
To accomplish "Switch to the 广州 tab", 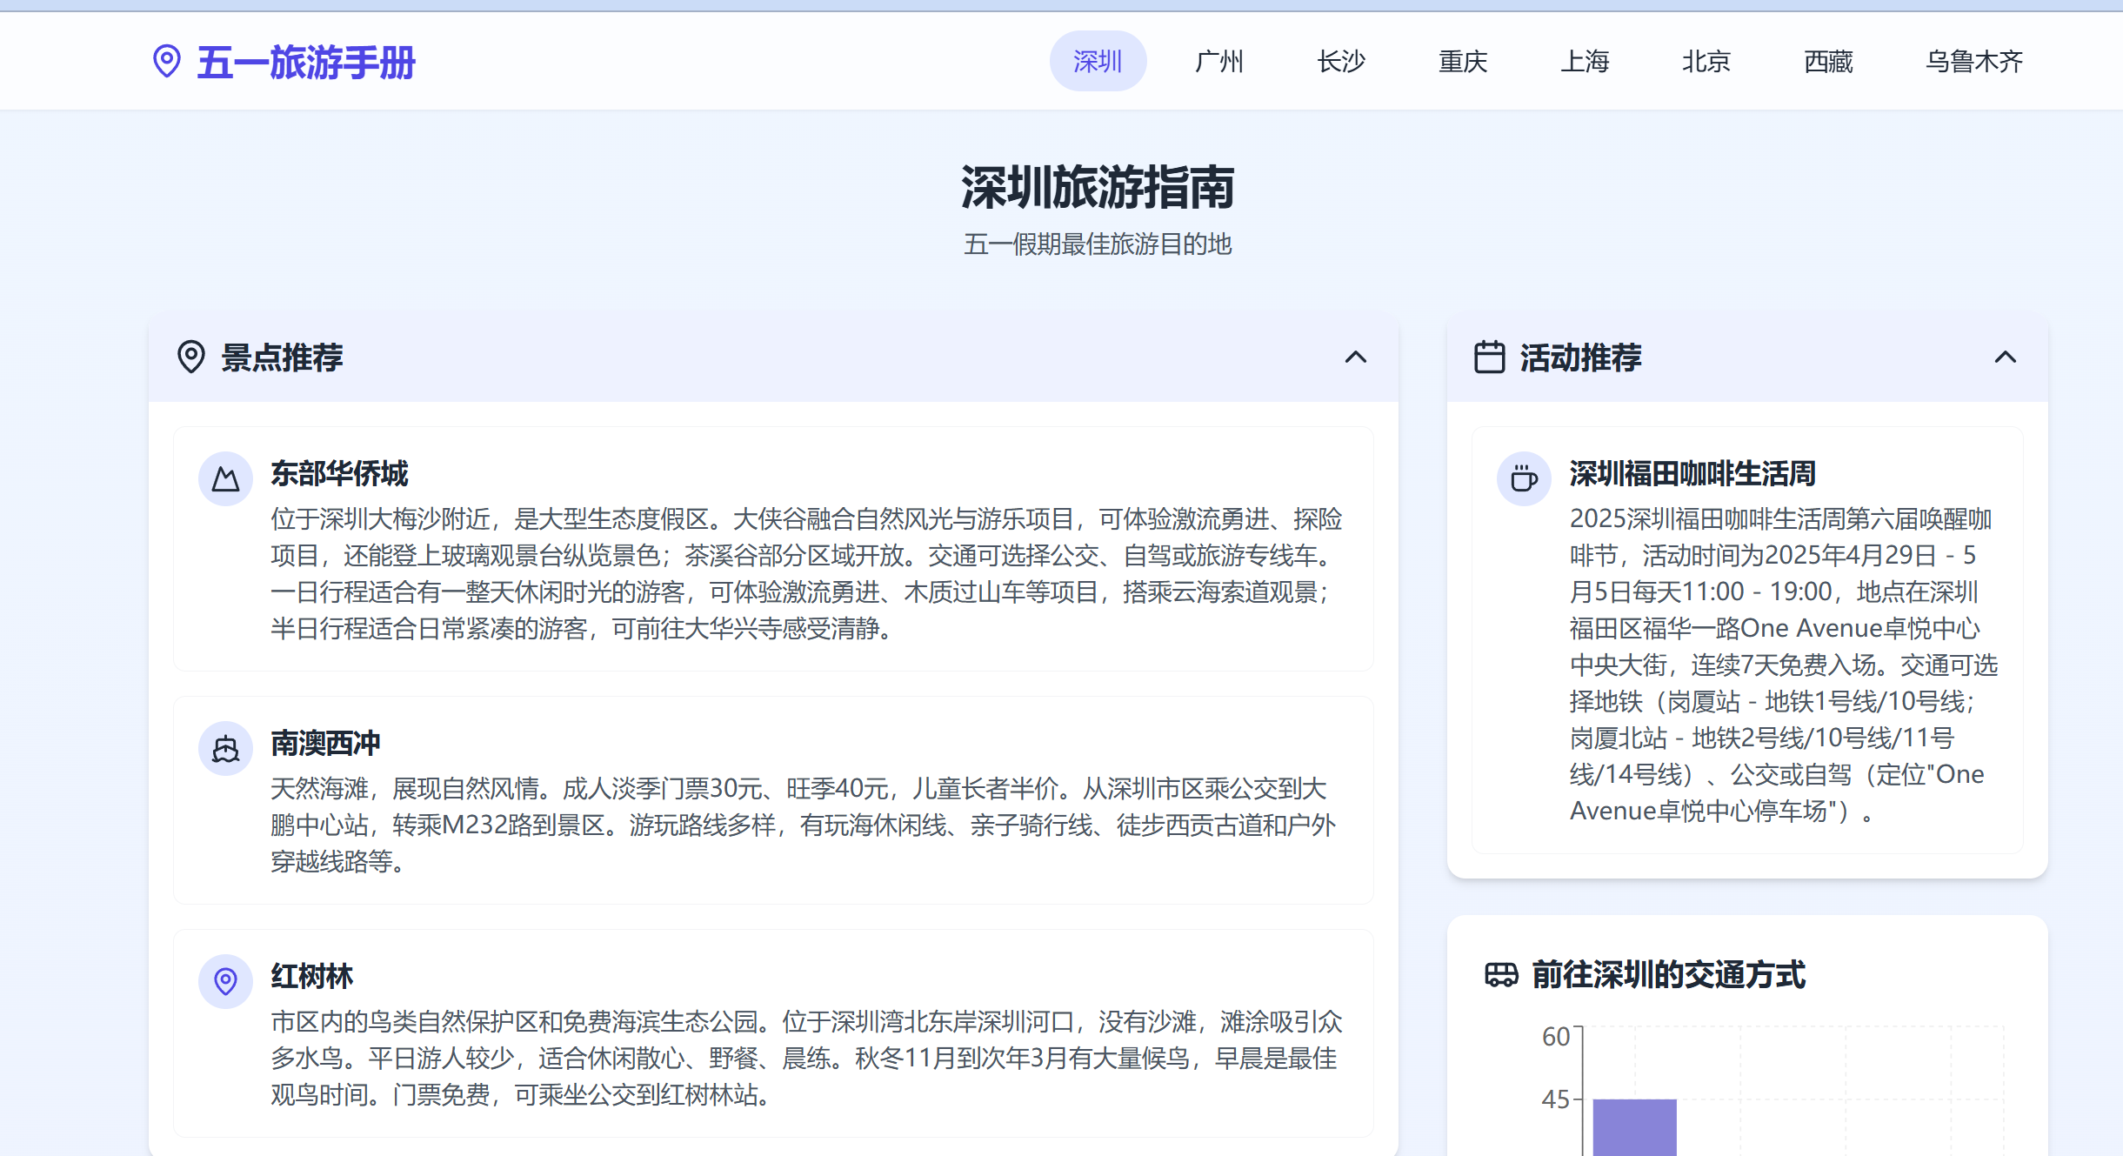I will click(x=1219, y=61).
